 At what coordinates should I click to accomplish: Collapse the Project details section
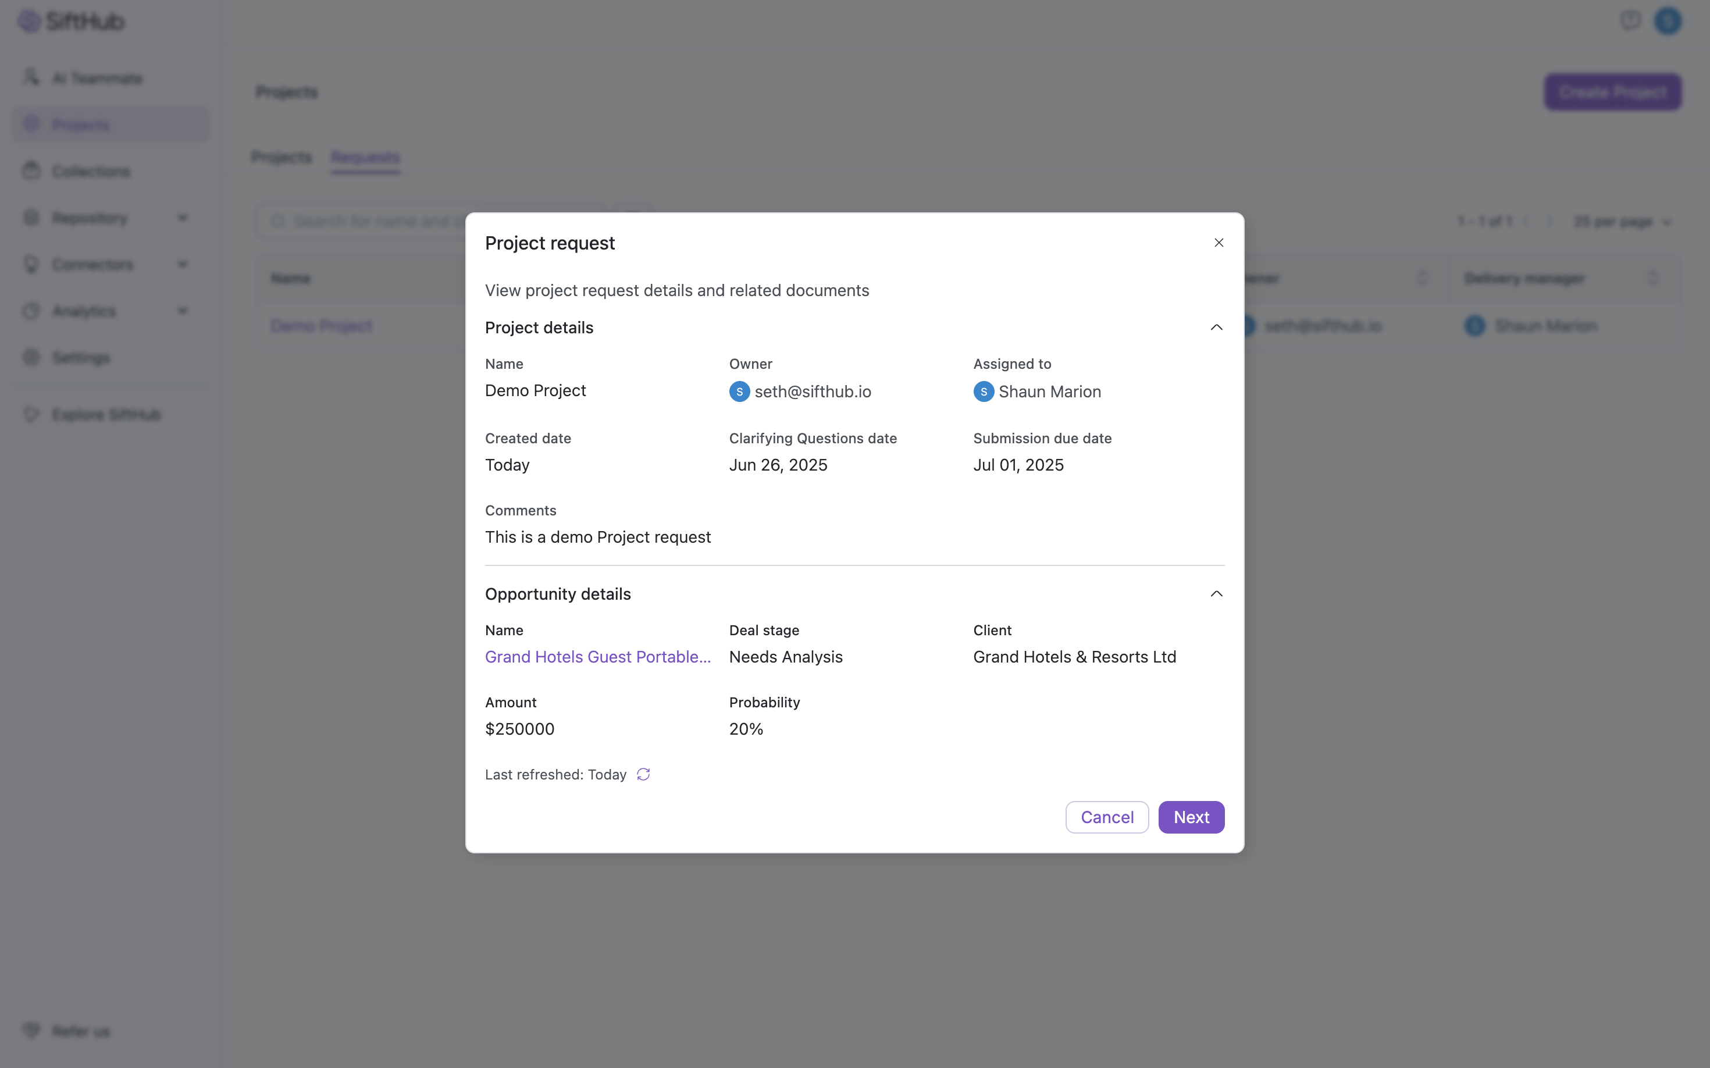[x=1216, y=327]
